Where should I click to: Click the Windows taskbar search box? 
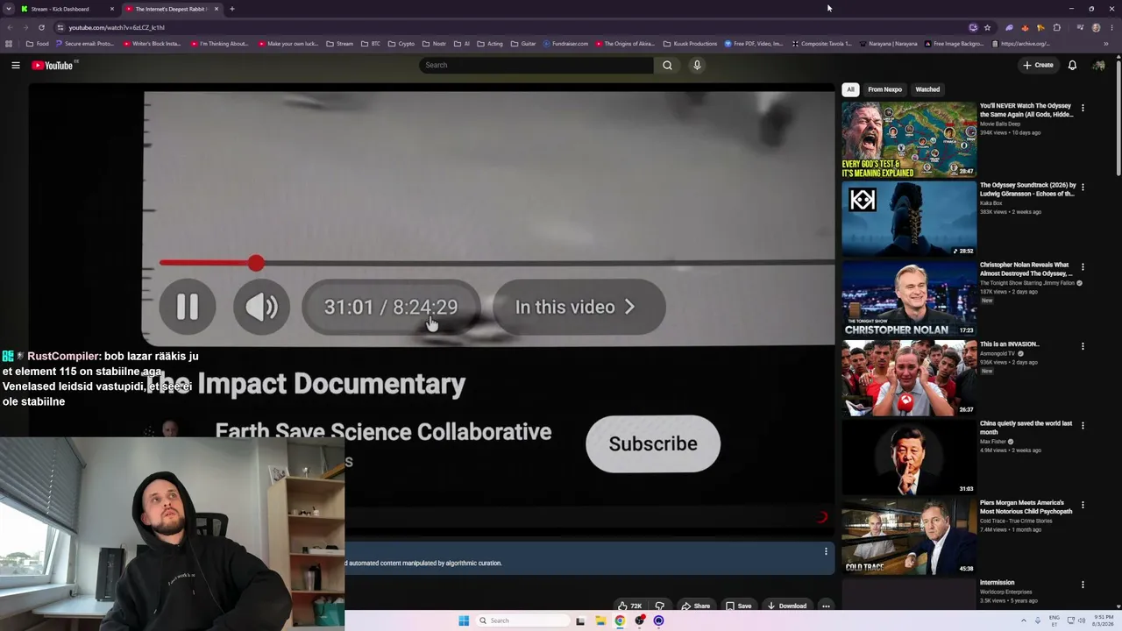click(x=523, y=620)
